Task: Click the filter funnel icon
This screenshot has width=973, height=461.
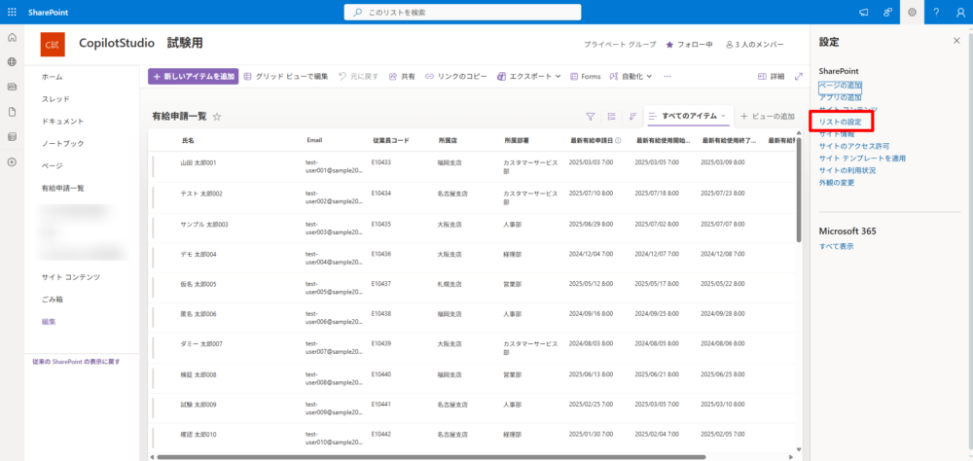Action: [590, 116]
